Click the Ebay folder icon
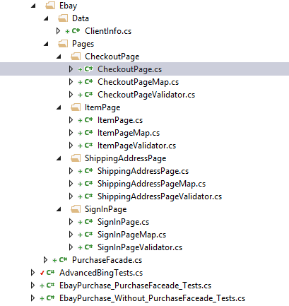The width and height of the screenshot is (289, 306). pyautogui.click(x=50, y=6)
